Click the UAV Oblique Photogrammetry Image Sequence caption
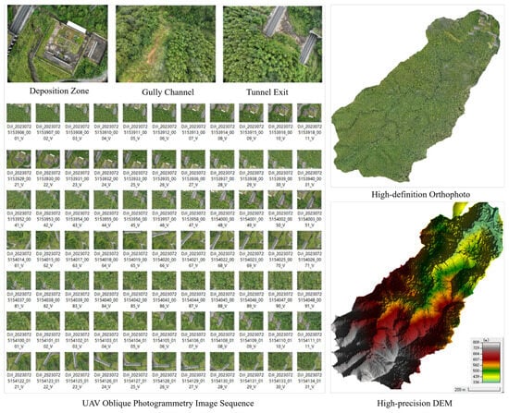The image size is (509, 413). click(168, 404)
